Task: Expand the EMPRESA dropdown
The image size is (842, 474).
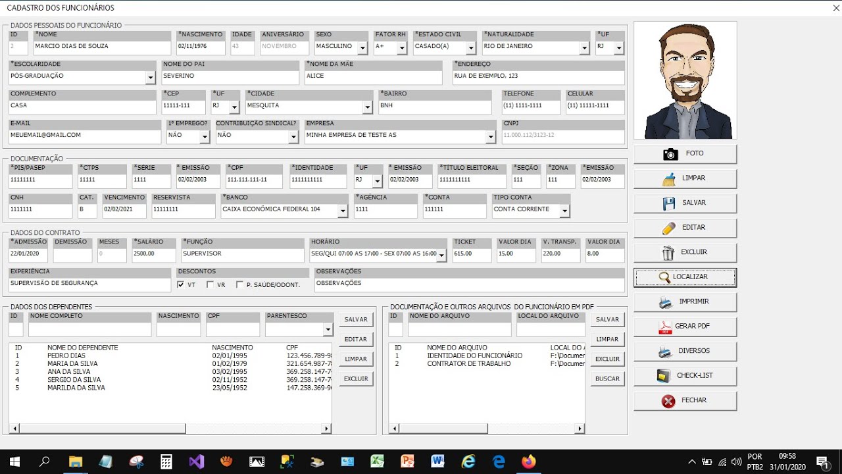Action: pyautogui.click(x=491, y=137)
